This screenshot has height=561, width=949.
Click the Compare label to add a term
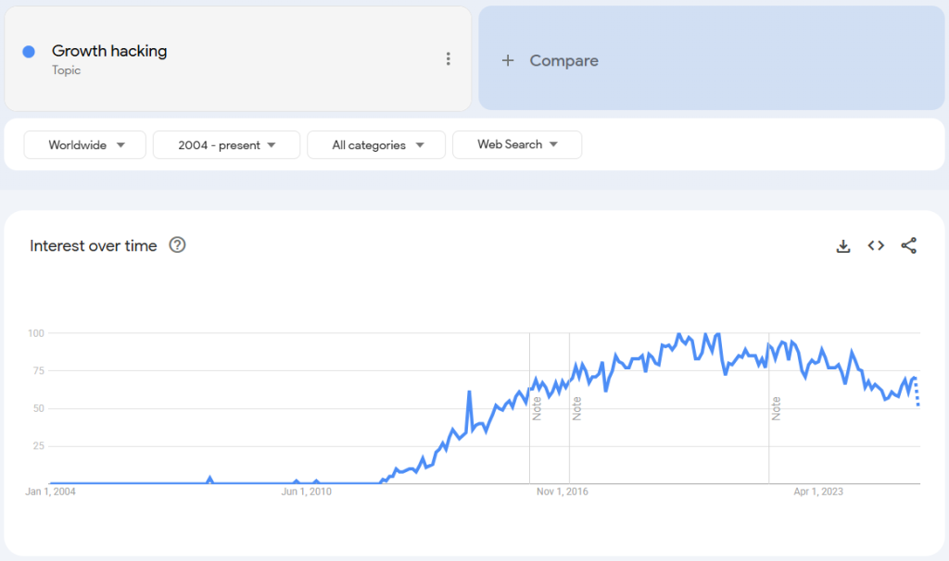pyautogui.click(x=563, y=61)
